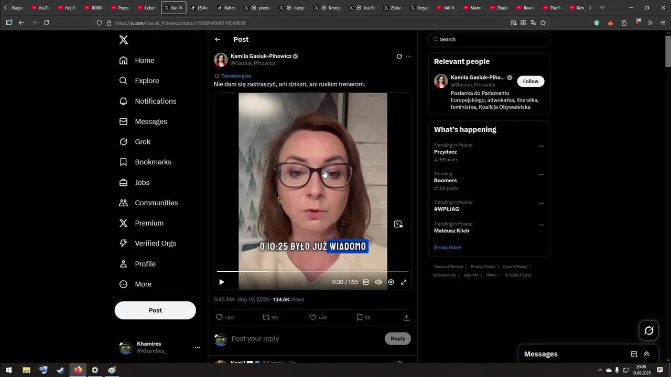Open Communities in the sidebar
Screen dimensions: 671x377
[x=148, y=203]
